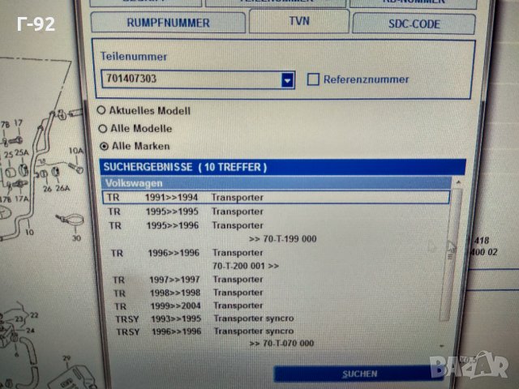Viewport: 519px width, 389px height.
Task: Open the Teilenummer dropdown arrow
Action: [x=287, y=79]
